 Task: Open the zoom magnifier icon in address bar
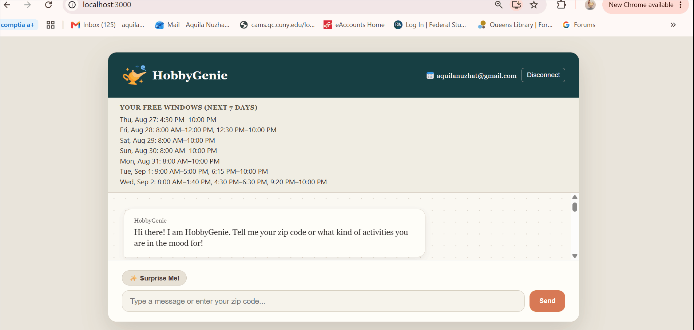click(499, 5)
